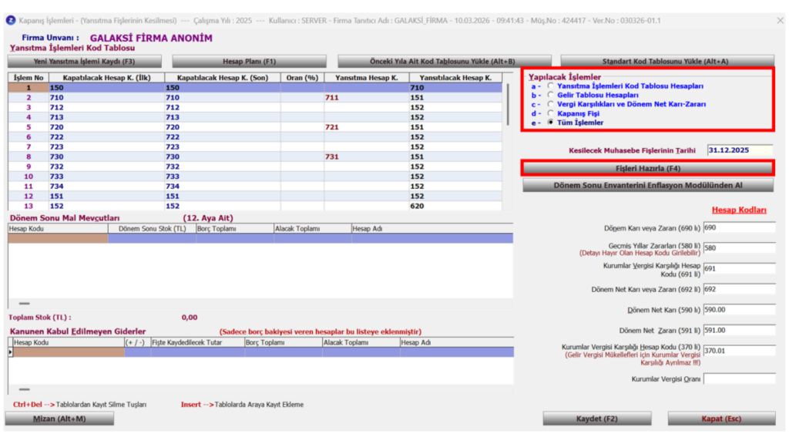Image resolution: width=789 pixels, height=444 pixels.
Task: Open Mizan (Alt+M)
Action: [x=59, y=419]
